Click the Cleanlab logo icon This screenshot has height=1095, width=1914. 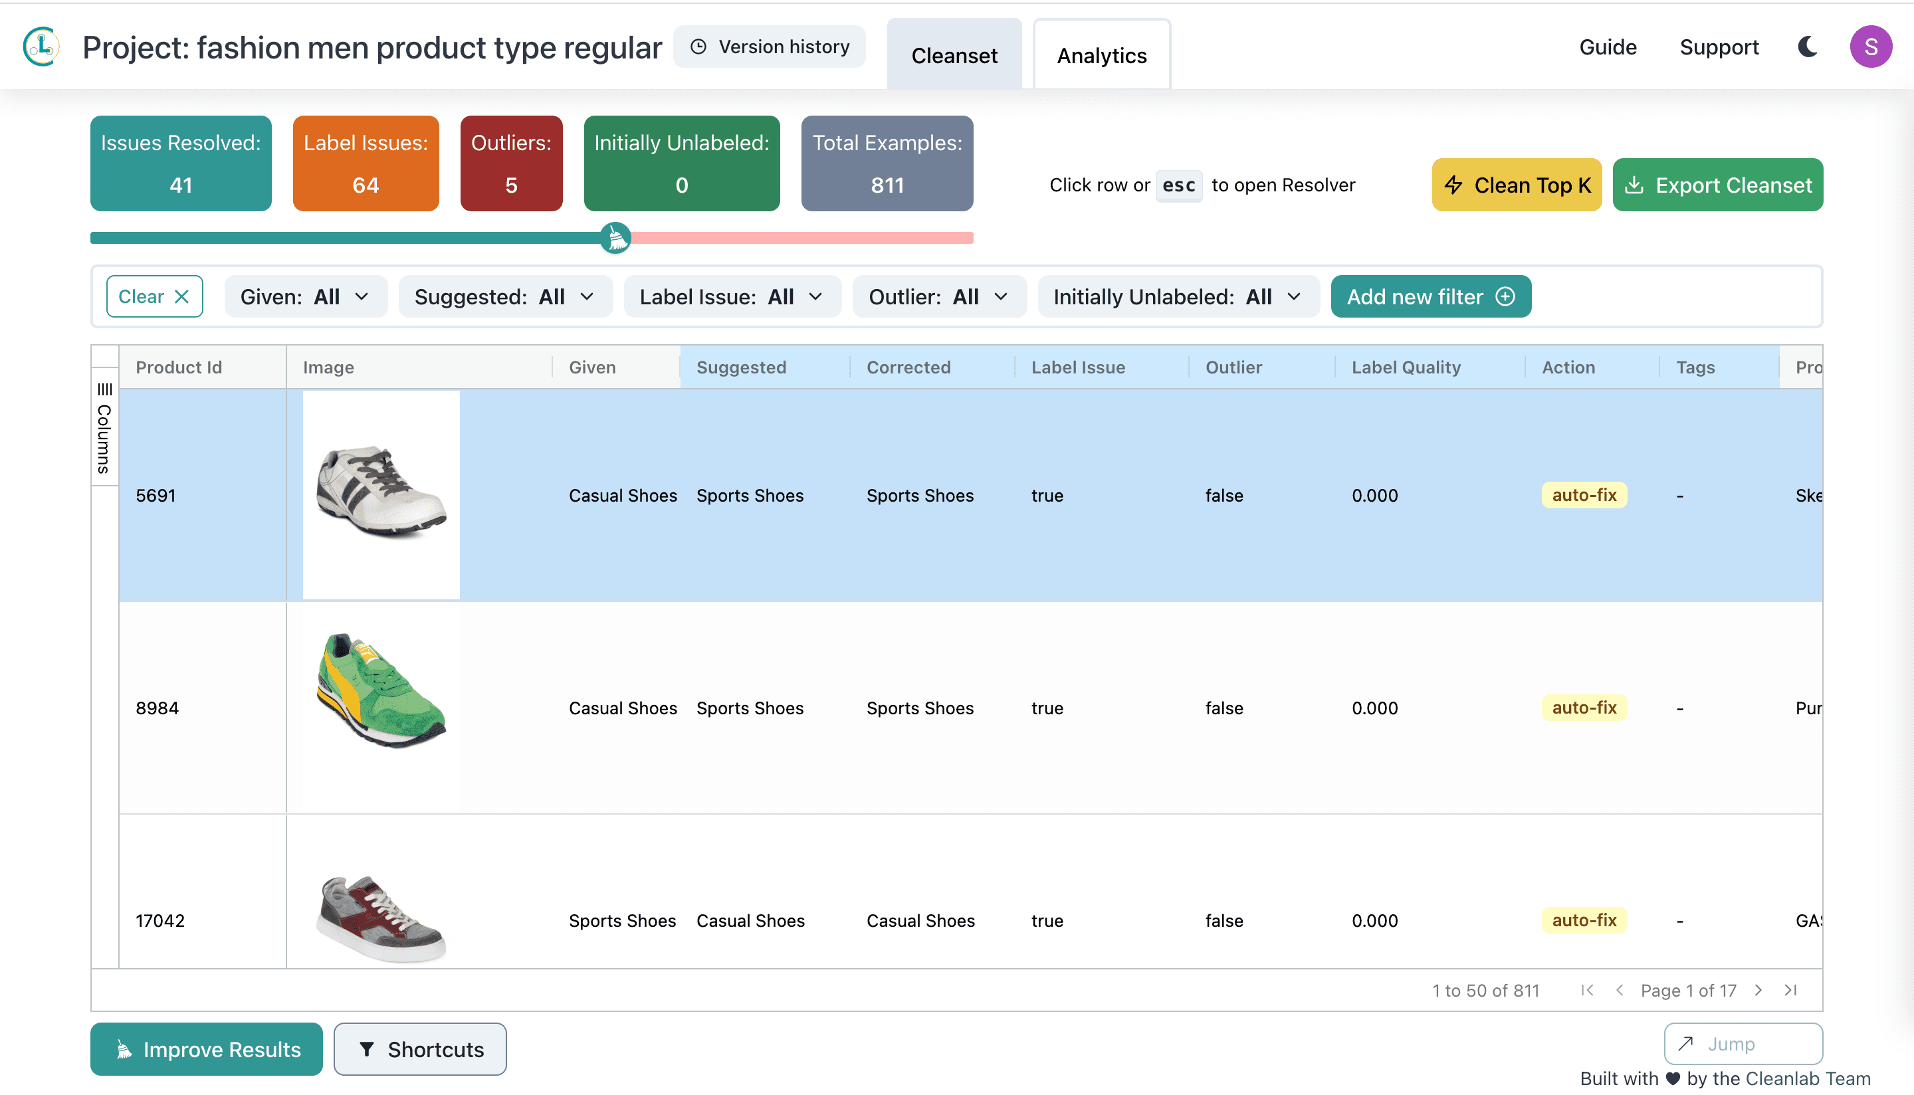(41, 47)
